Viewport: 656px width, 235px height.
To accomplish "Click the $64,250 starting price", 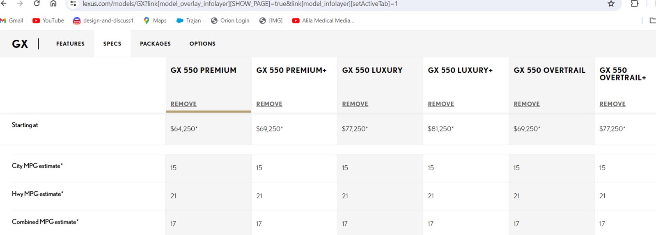I will pos(184,129).
